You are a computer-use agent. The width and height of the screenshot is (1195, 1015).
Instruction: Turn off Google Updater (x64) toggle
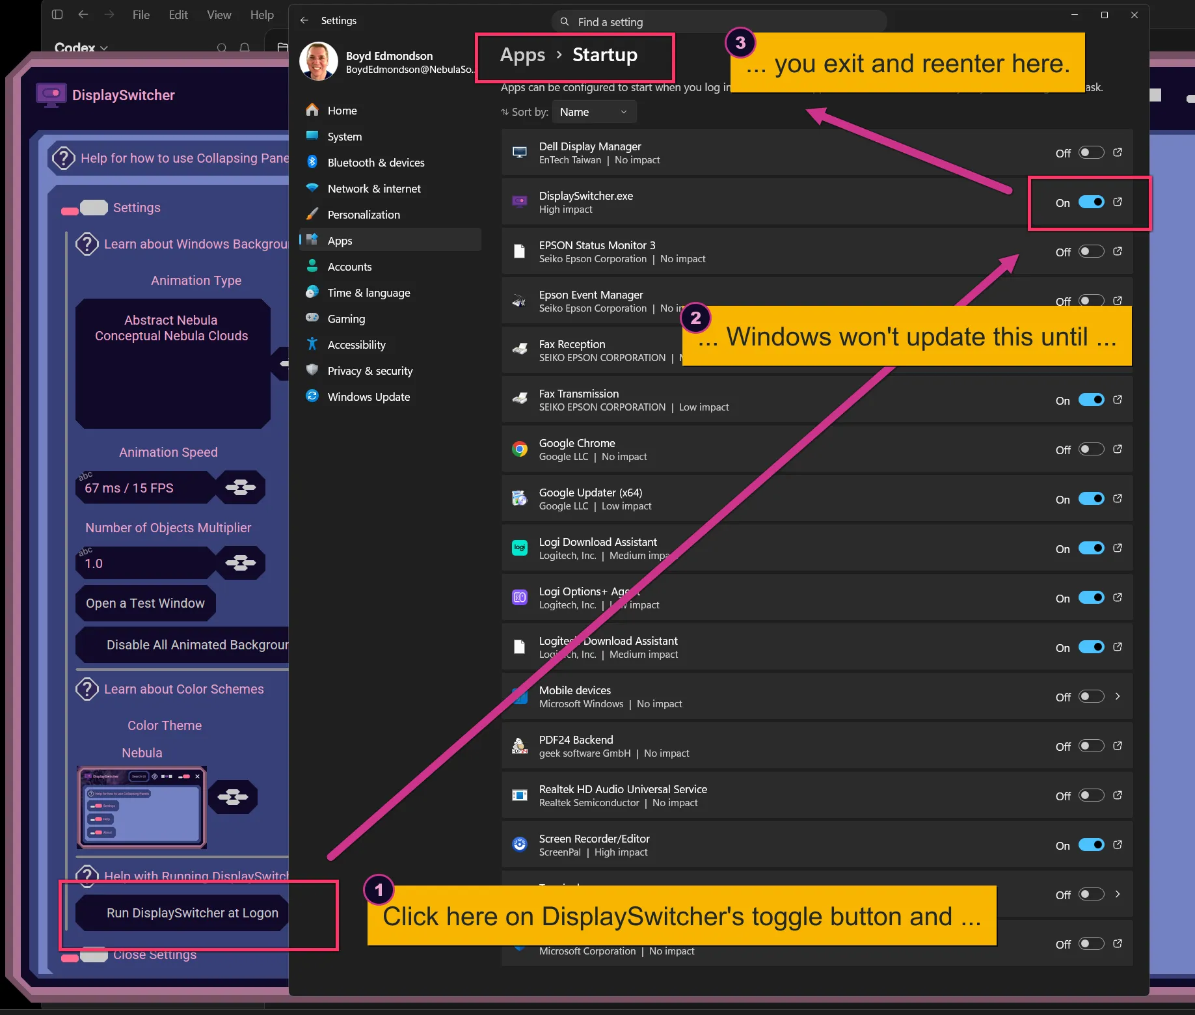pos(1092,498)
